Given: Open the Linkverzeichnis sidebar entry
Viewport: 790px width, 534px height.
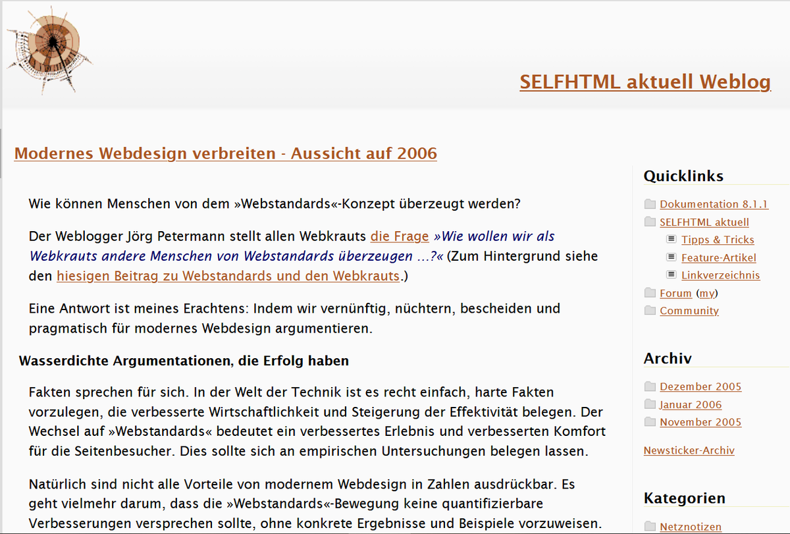Looking at the screenshot, I should (721, 275).
